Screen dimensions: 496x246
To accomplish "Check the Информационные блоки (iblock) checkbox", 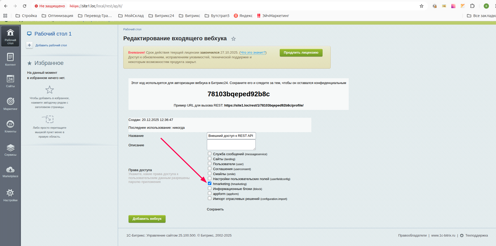I will (x=209, y=188).
